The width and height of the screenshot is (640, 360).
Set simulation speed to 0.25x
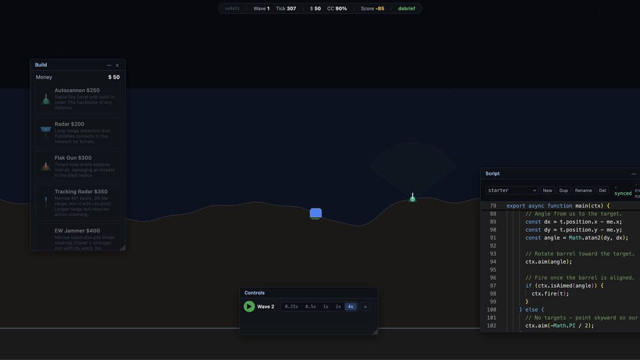pos(291,306)
